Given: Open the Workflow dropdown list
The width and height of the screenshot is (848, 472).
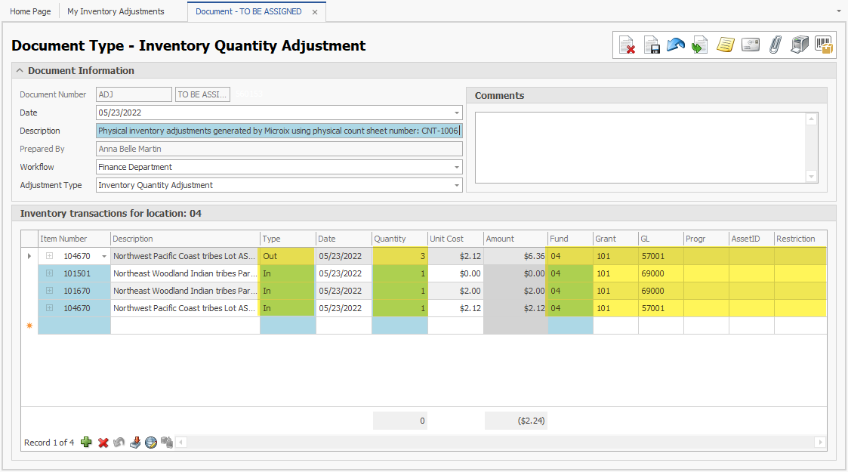Looking at the screenshot, I should (456, 168).
